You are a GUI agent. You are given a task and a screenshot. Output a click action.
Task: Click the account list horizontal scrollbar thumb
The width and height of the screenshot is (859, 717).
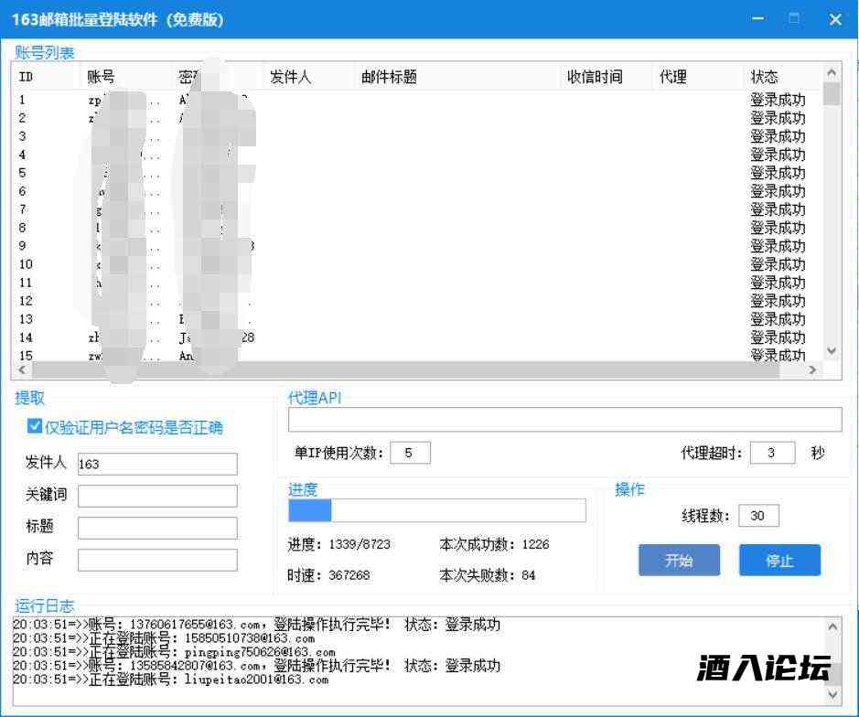[405, 369]
